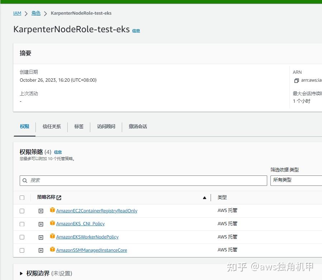The image size is (322, 280).
Task: Select the checkbox for AmazonSSMManagedInstanceCore
Action: point(22,250)
